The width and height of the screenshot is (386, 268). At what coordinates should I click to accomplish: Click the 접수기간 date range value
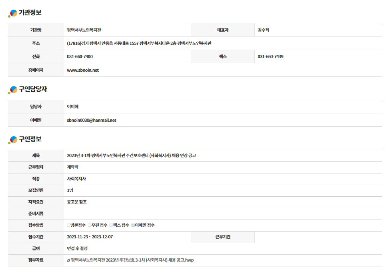(90, 237)
